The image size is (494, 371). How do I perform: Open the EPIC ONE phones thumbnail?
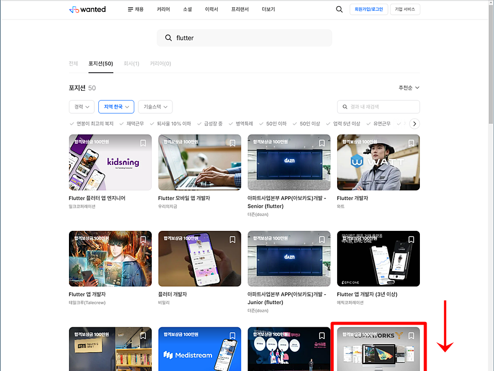378,259
